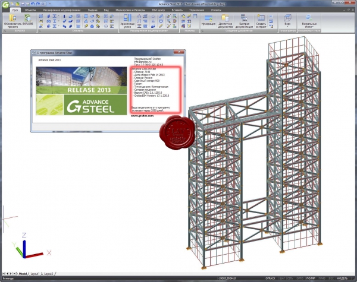Toggle ШАГ snap mode in status bar
The width and height of the screenshot is (357, 282).
tap(282, 278)
